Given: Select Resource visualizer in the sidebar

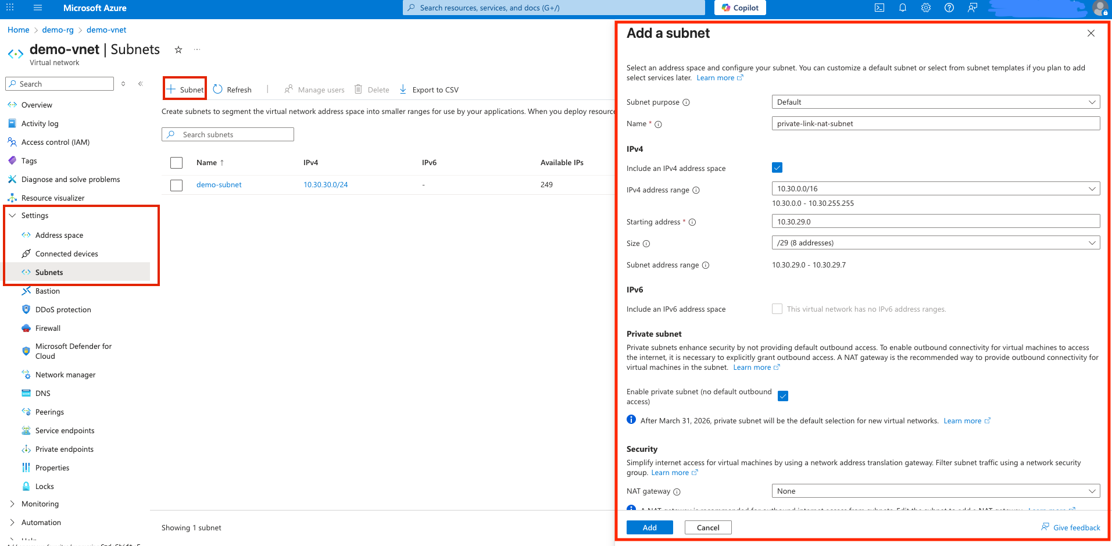Looking at the screenshot, I should 52,198.
